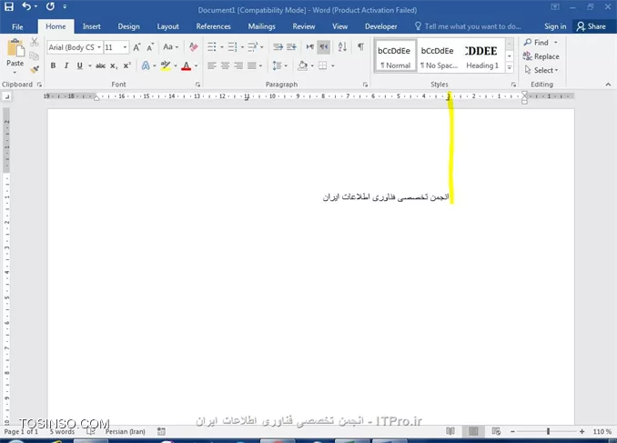Screen dimensions: 617x443
Task: Undo the last action
Action: click(26, 6)
